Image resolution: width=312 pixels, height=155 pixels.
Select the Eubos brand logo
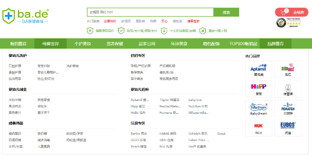pos(288,126)
